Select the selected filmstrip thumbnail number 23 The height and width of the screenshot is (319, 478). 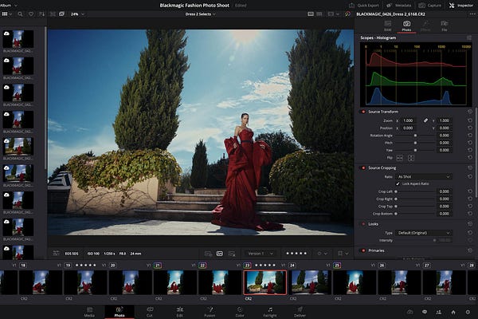(x=264, y=282)
